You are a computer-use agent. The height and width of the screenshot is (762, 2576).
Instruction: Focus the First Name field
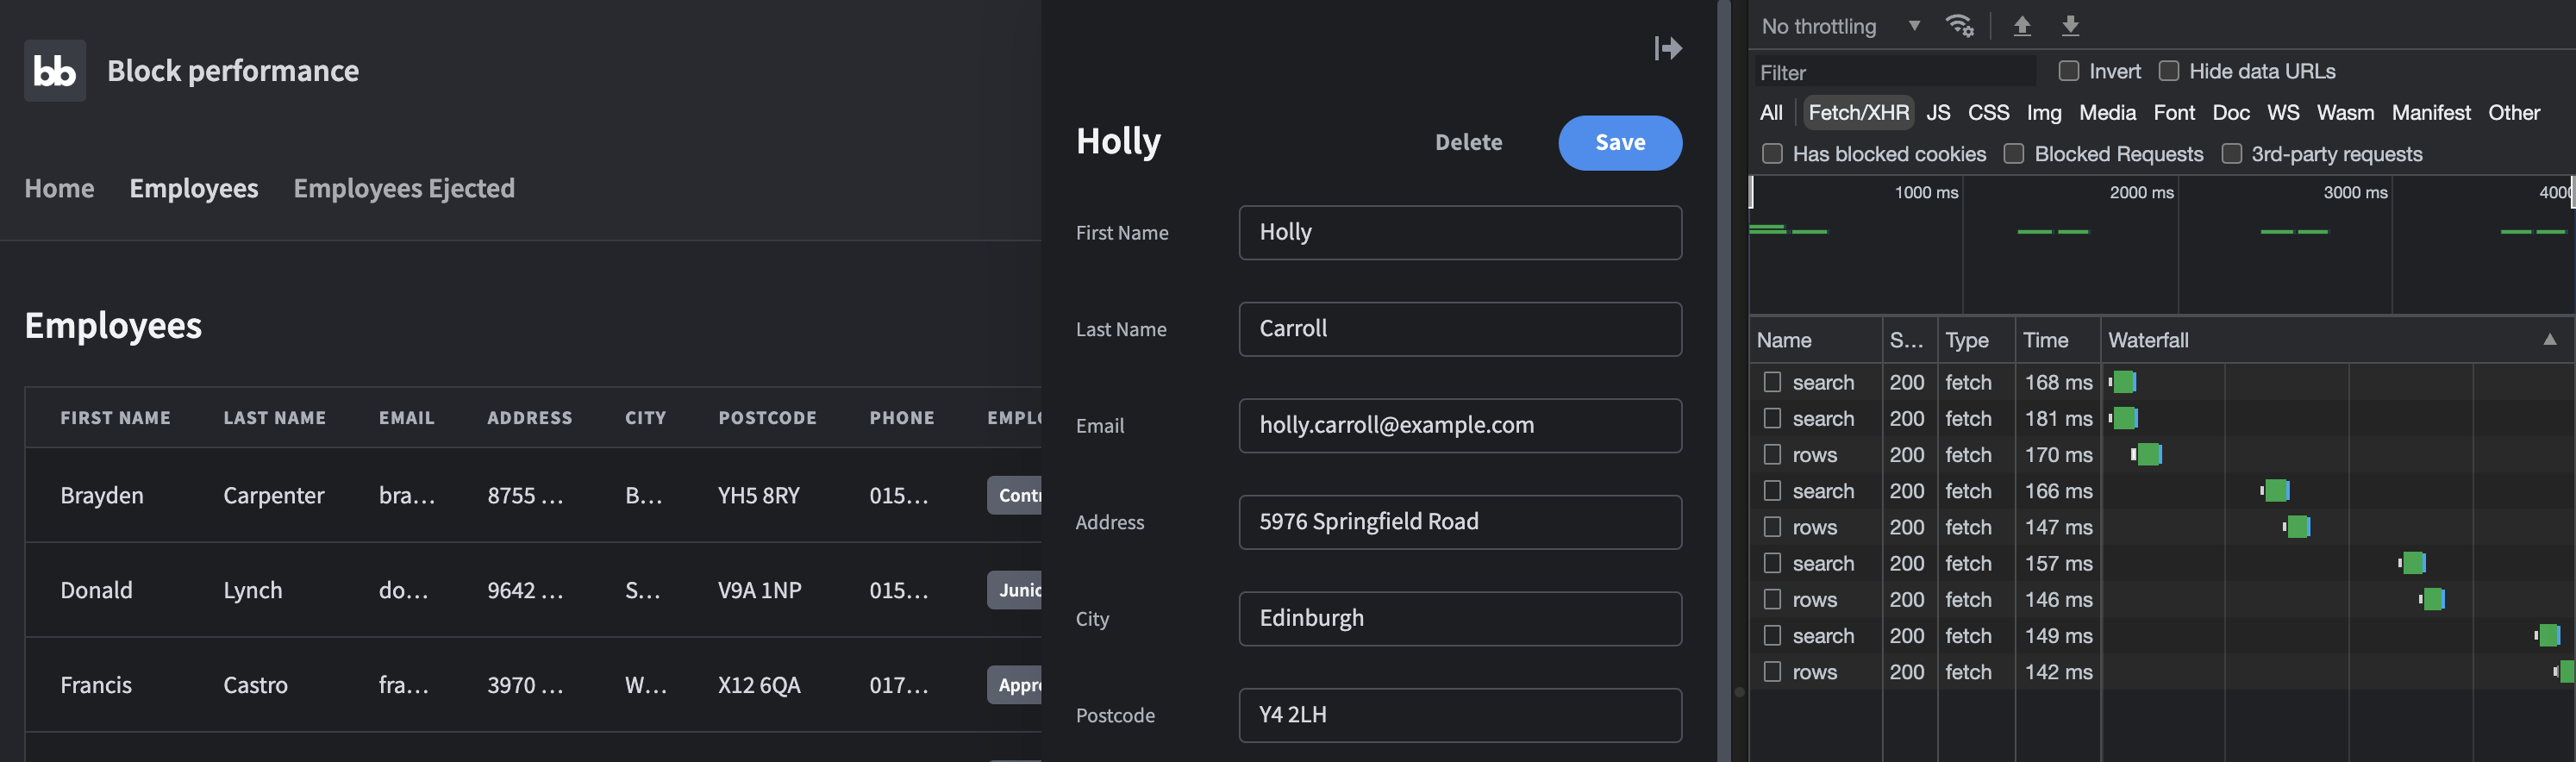(1460, 232)
